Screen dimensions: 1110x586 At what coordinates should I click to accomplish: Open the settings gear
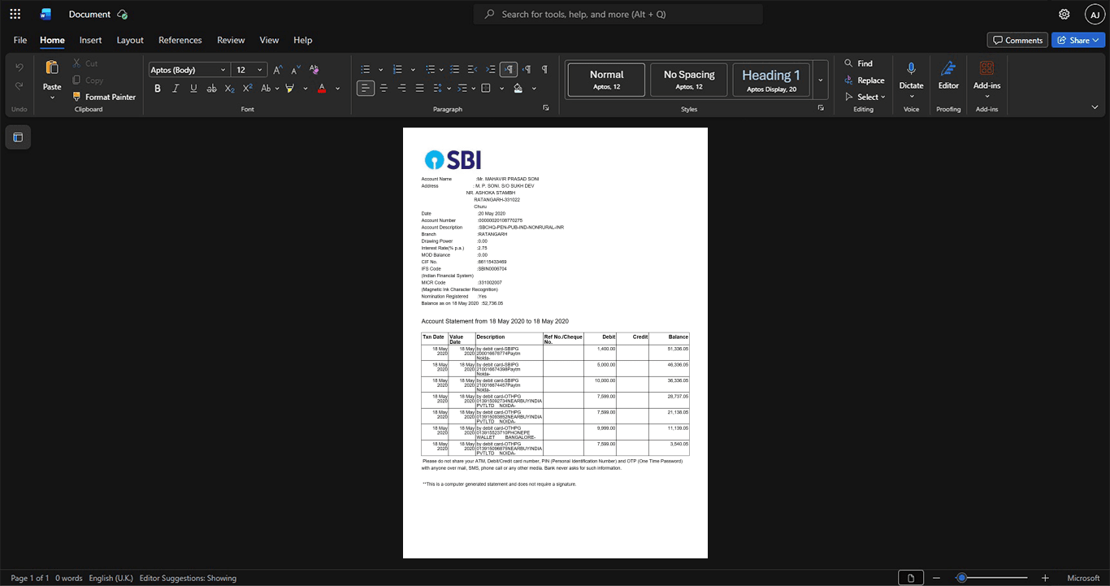click(1064, 14)
